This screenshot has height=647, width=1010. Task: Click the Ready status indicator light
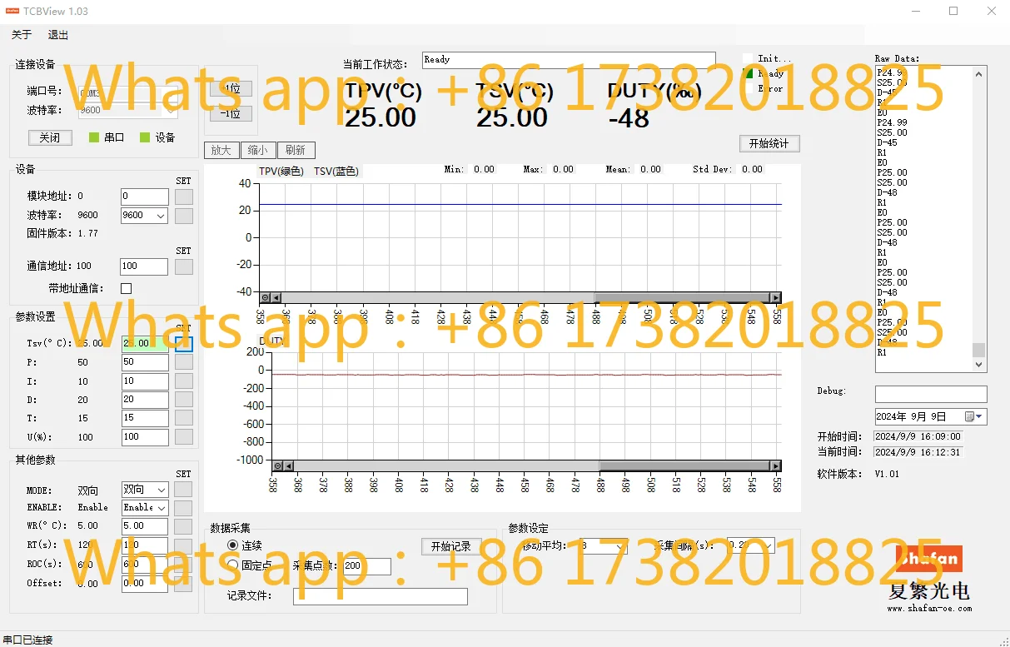pos(748,73)
